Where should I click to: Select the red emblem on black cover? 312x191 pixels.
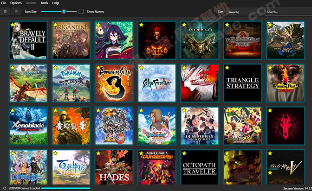(286, 126)
